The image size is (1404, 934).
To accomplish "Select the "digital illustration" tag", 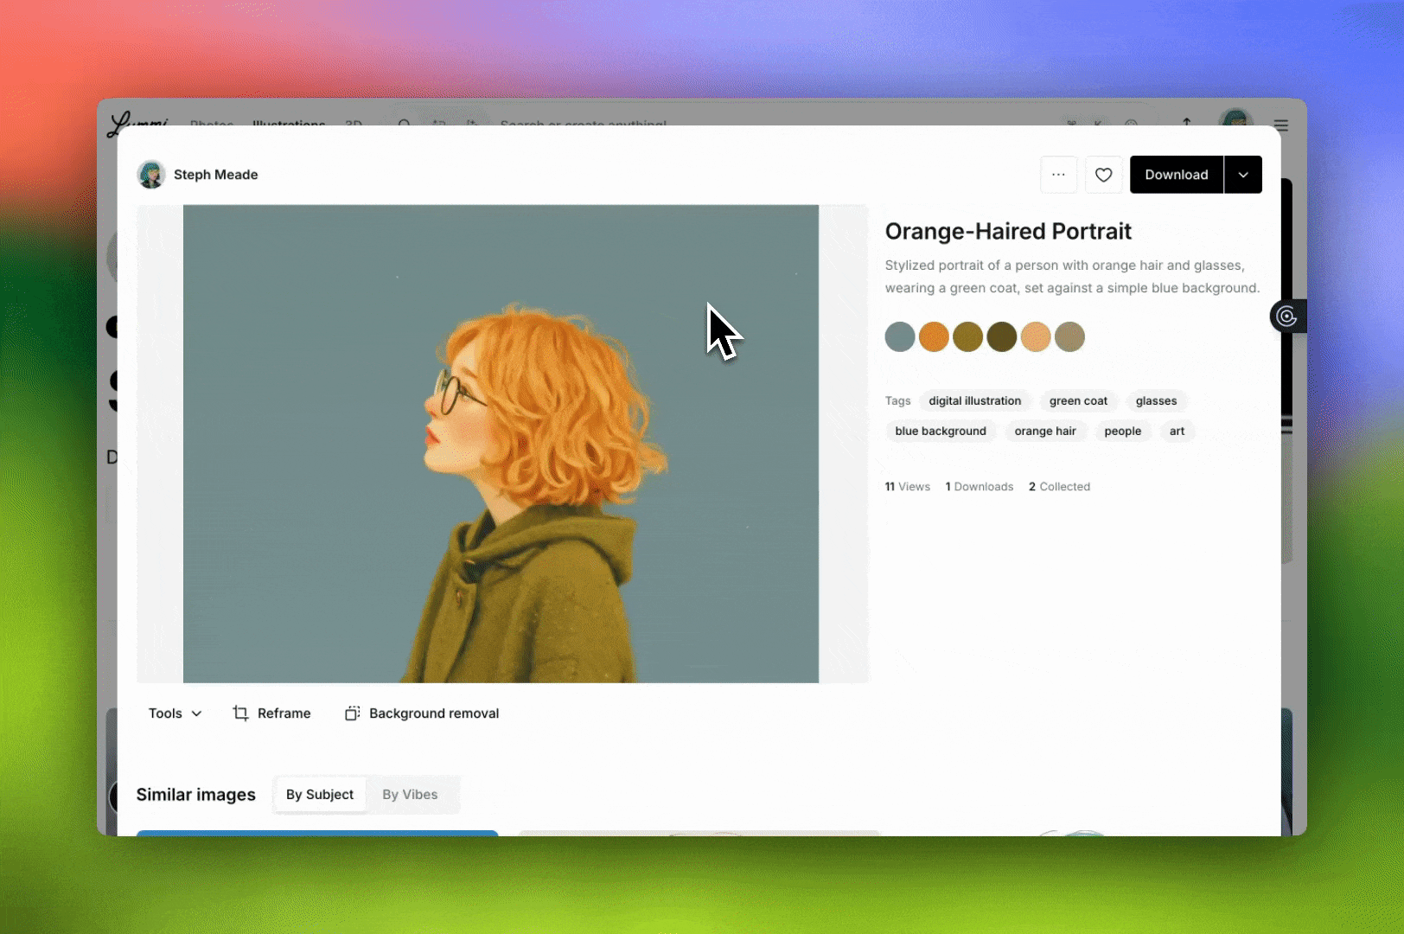I will 974,400.
